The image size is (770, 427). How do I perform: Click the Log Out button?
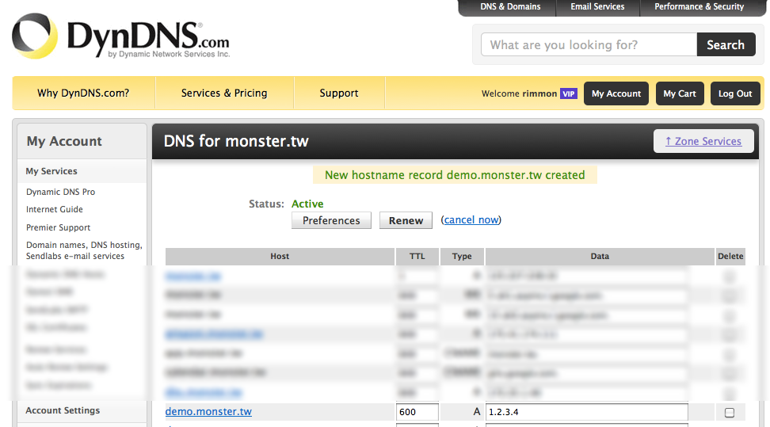(735, 93)
